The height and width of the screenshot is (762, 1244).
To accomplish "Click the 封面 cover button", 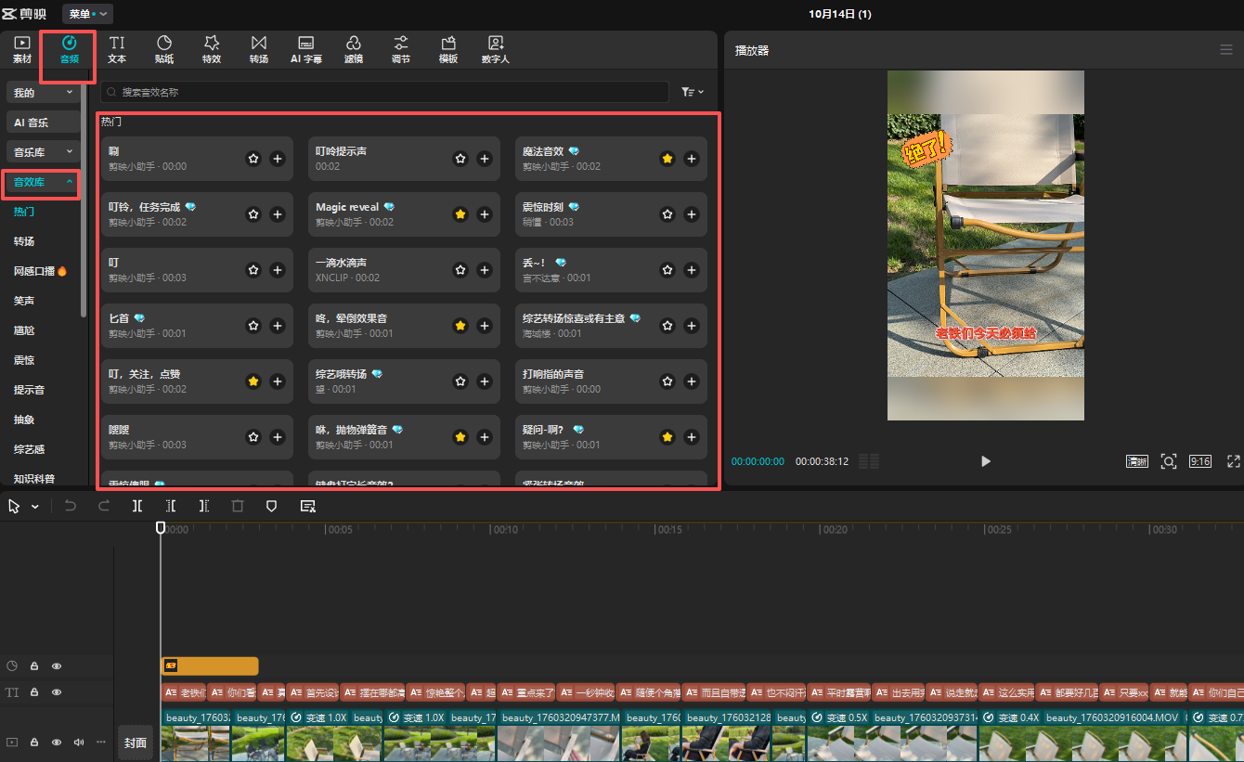I will pyautogui.click(x=136, y=743).
